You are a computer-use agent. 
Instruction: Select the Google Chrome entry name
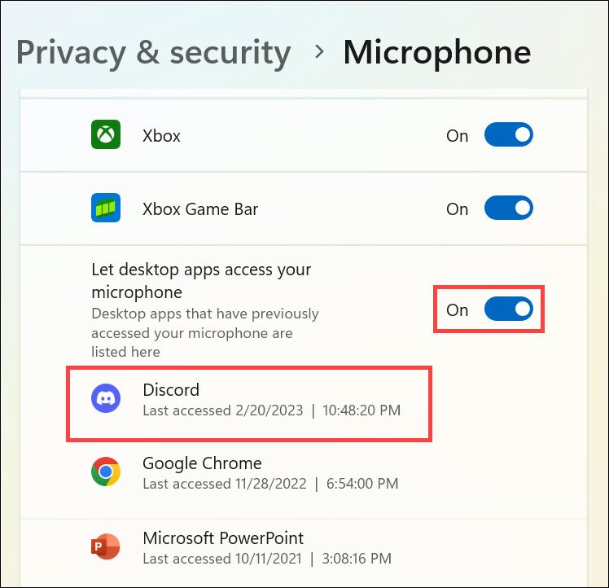pyautogui.click(x=202, y=463)
